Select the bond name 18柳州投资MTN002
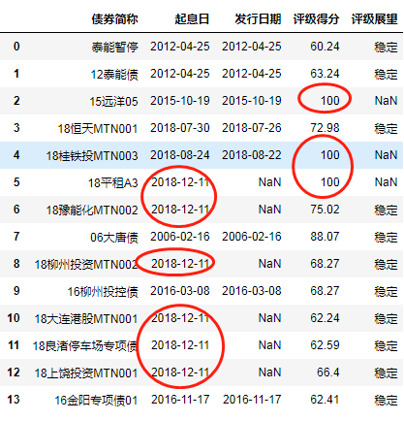The image size is (404, 421). [x=86, y=264]
